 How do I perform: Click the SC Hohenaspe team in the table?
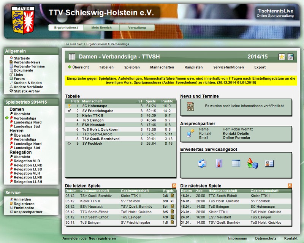pyautogui.click(x=95, y=106)
